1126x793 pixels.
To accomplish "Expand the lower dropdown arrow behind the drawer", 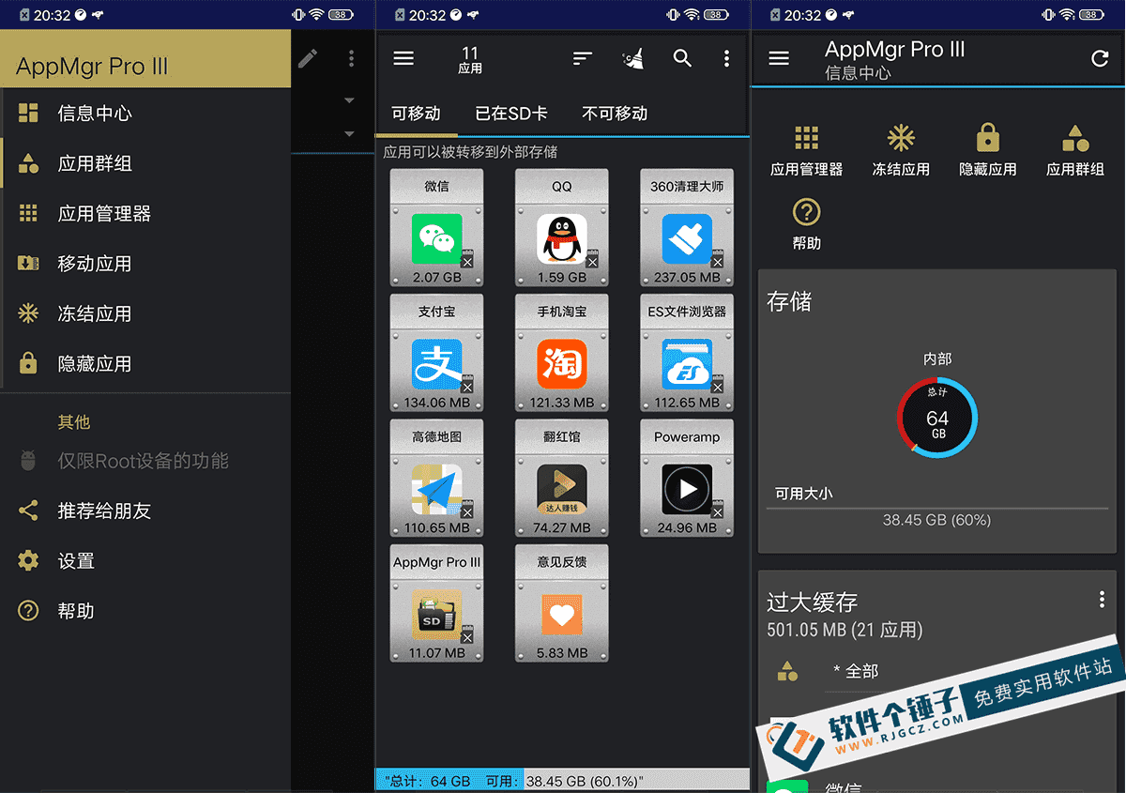I will (349, 134).
